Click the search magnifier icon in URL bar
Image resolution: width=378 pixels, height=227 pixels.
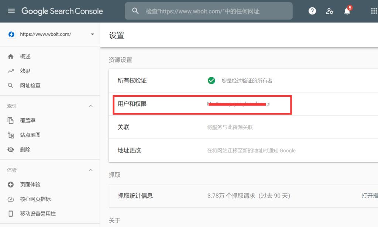pos(135,11)
